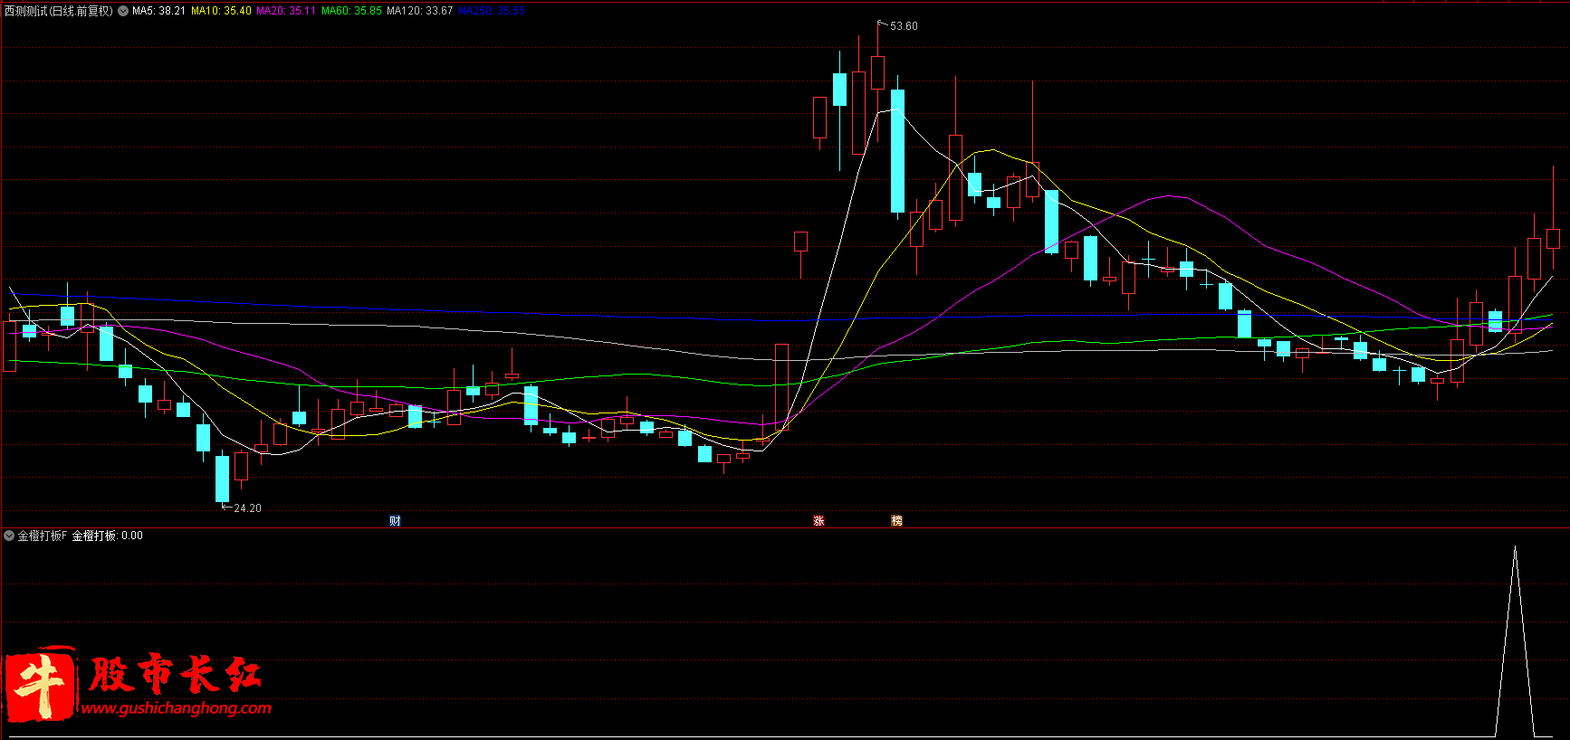1570x740 pixels.
Task: Click the 53.60 high price label
Action: coord(904,26)
